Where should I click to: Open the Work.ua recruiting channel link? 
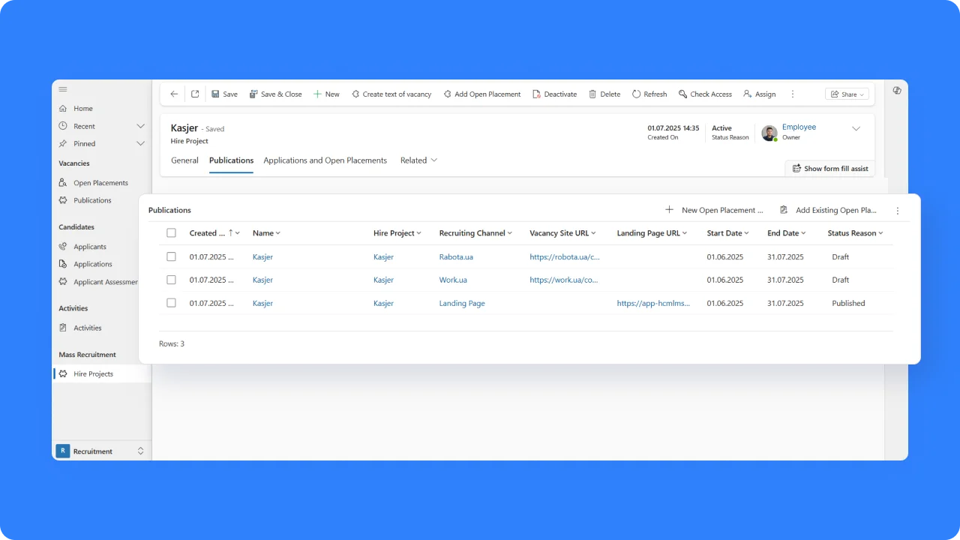click(453, 280)
